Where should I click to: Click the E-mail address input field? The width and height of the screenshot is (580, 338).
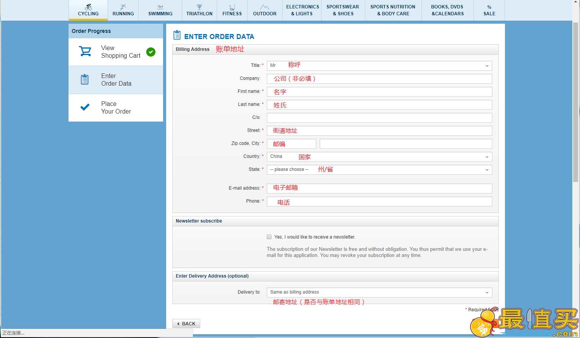[x=379, y=188]
